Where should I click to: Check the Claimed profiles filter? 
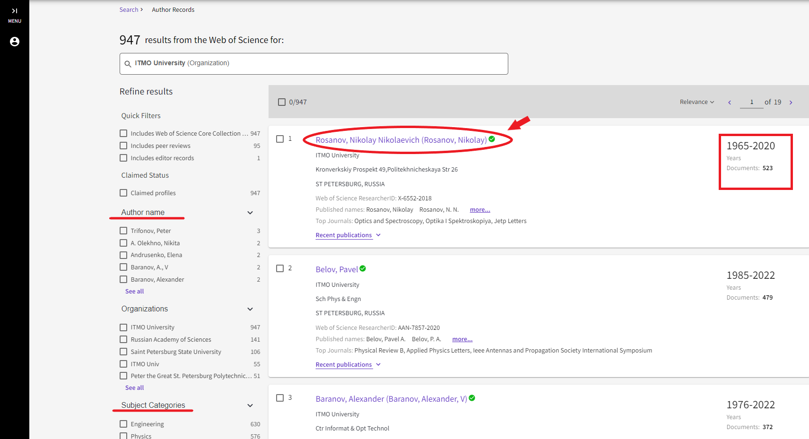123,193
